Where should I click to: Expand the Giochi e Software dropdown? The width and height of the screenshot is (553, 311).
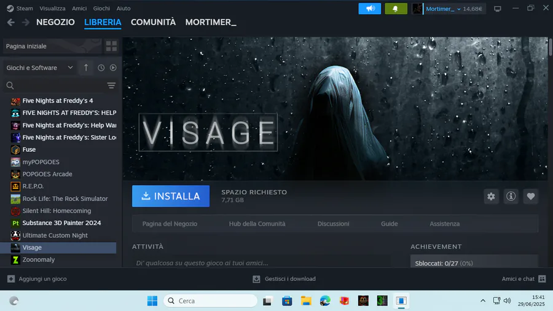coord(39,68)
